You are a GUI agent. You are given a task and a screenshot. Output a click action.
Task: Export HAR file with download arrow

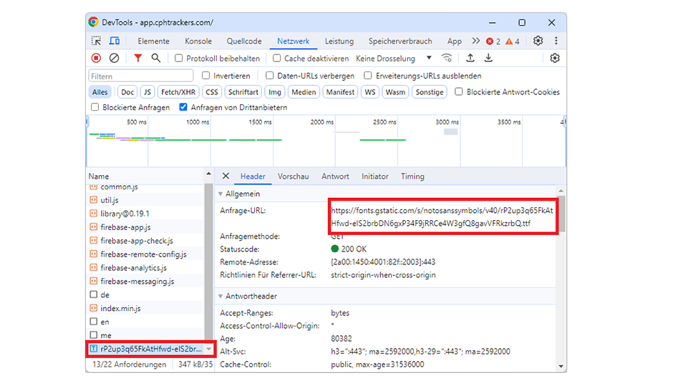pyautogui.click(x=488, y=58)
